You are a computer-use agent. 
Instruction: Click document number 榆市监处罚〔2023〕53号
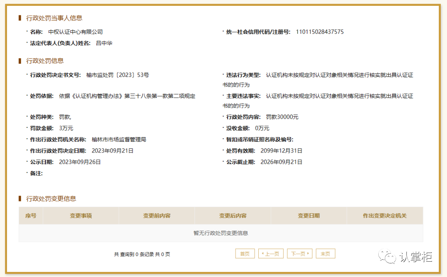pyautogui.click(x=118, y=75)
